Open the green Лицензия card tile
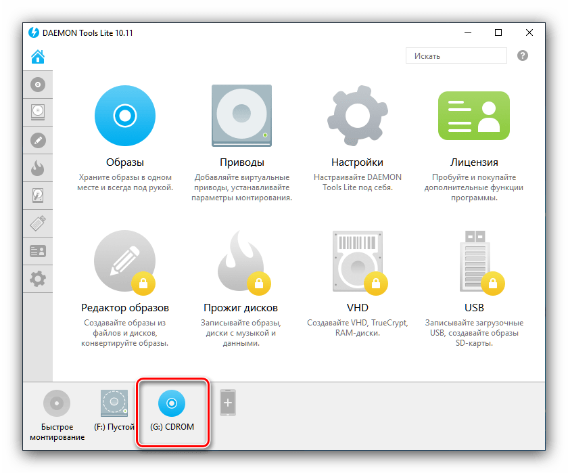Screen dimensions: 568x473 pos(474,116)
